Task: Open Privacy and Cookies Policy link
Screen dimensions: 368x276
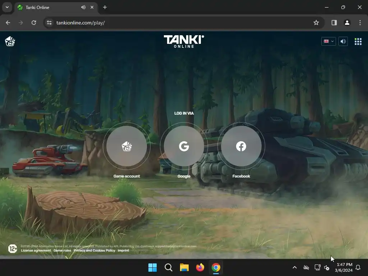Action: (x=95, y=250)
